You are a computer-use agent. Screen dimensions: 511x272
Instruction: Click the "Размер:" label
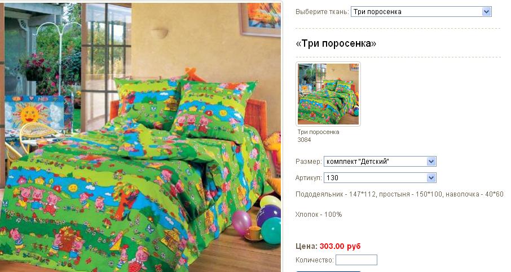click(309, 162)
